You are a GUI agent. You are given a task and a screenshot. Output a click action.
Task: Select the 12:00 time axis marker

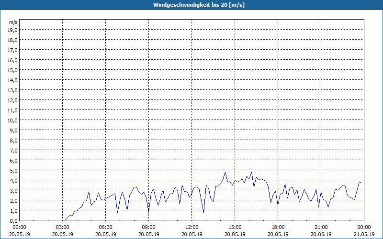(x=192, y=228)
